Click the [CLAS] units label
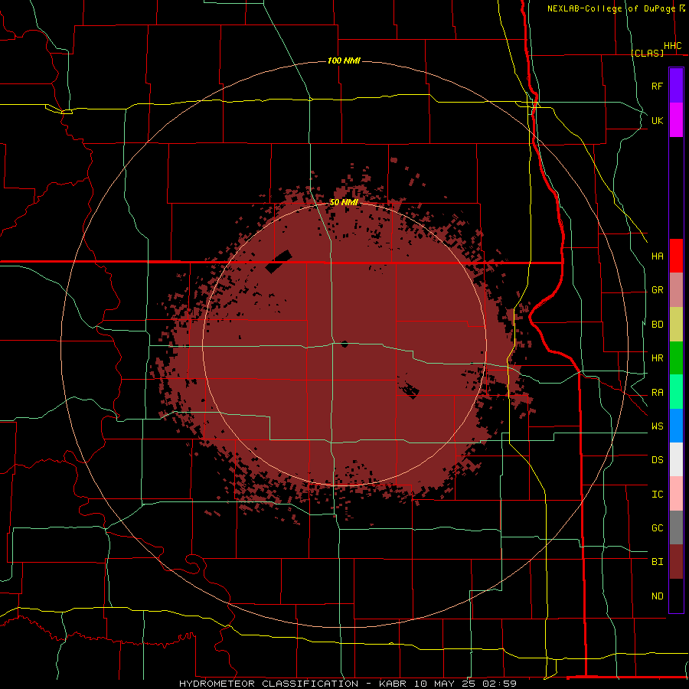 pyautogui.click(x=647, y=53)
